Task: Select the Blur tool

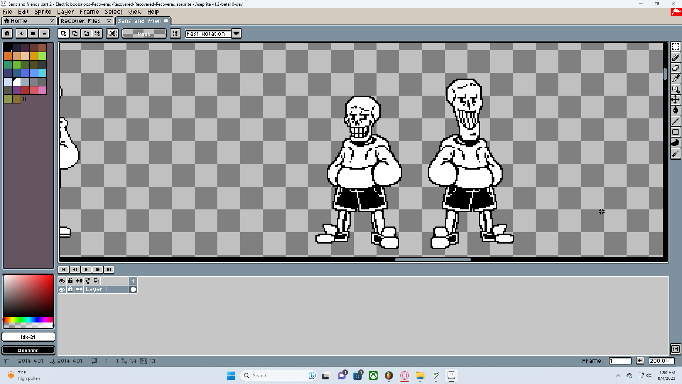Action: point(675,153)
